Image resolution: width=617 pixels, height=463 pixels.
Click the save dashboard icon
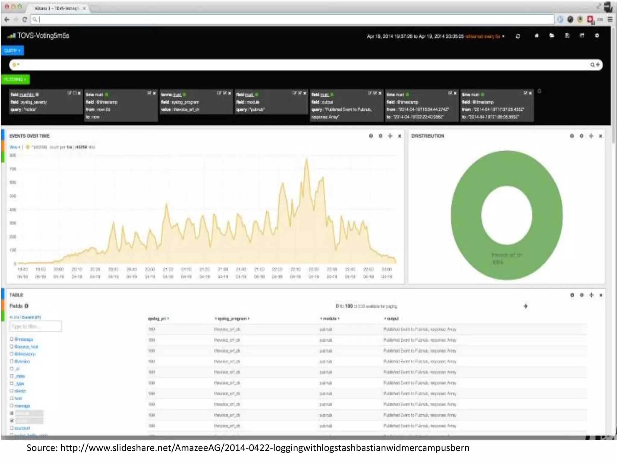[x=567, y=36]
